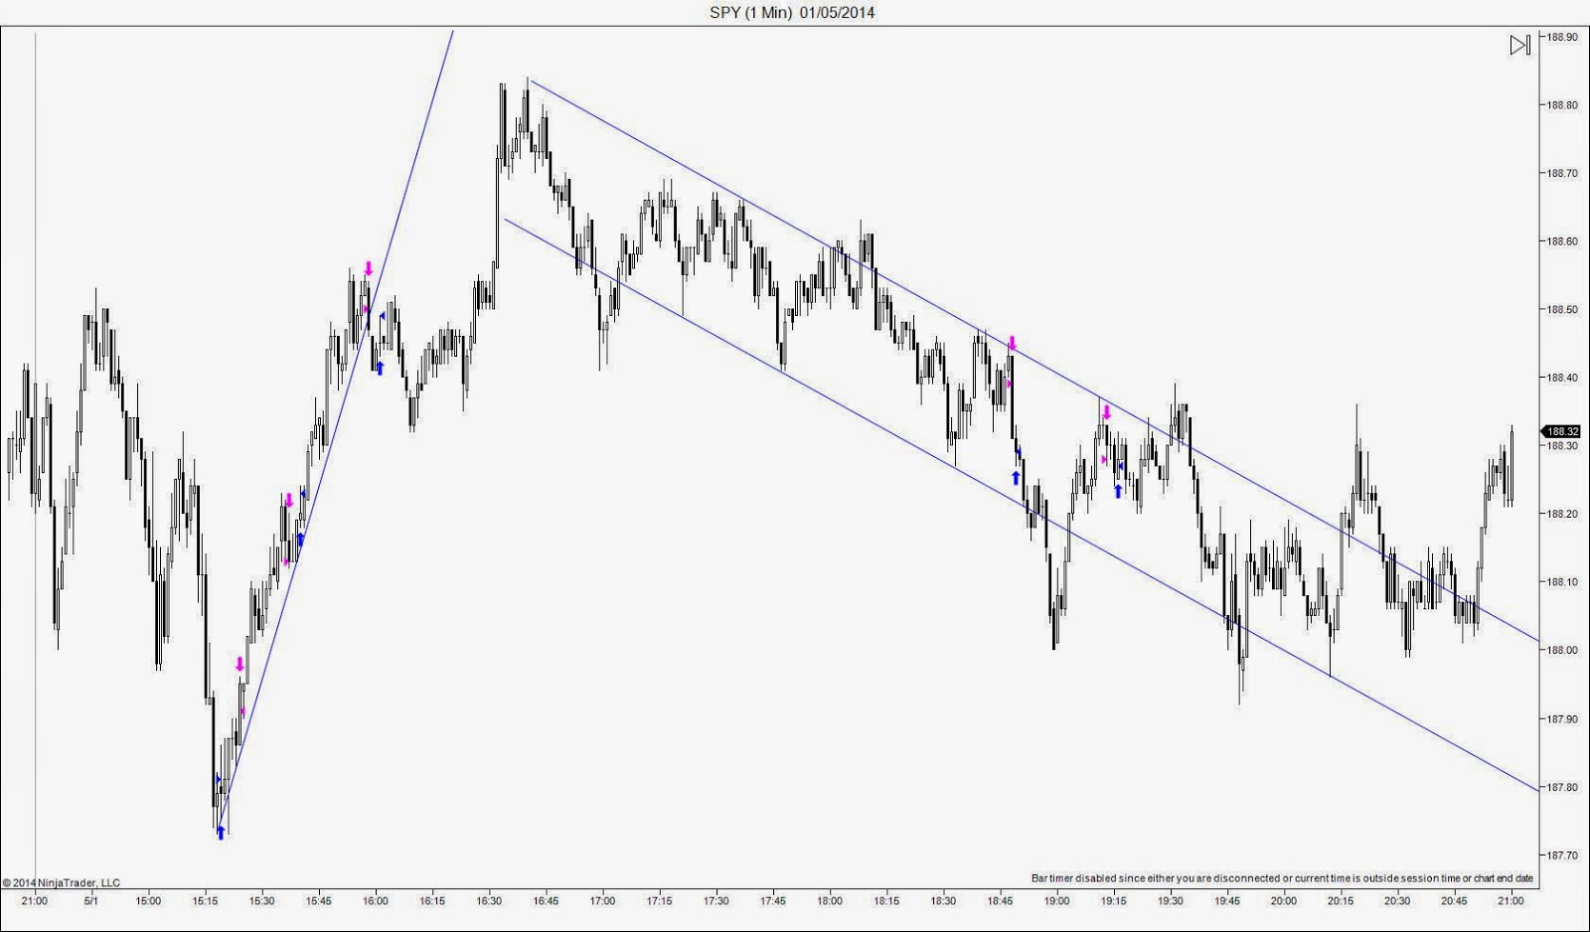Select the magenta down arrow near 19:15

coord(1107,409)
